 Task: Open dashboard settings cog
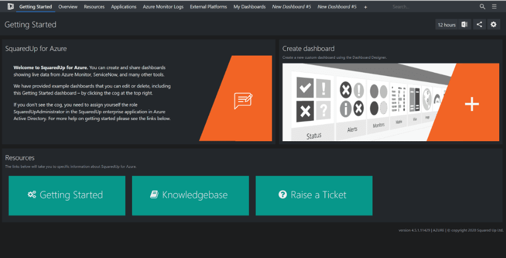(x=494, y=24)
